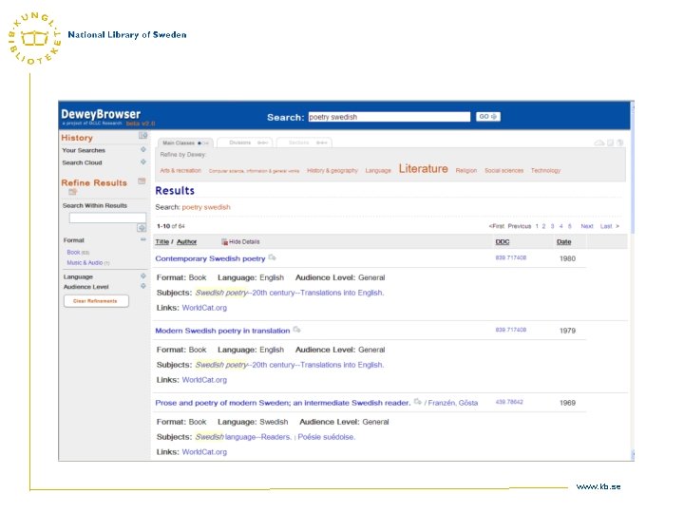
Task: Refine by Computer science, information & general works
Action: coord(254,171)
